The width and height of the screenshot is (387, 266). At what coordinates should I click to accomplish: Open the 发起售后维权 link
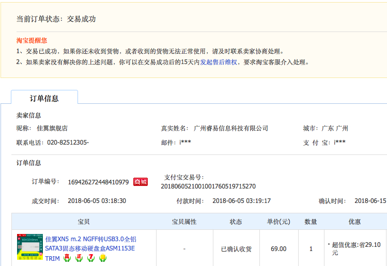(219, 62)
